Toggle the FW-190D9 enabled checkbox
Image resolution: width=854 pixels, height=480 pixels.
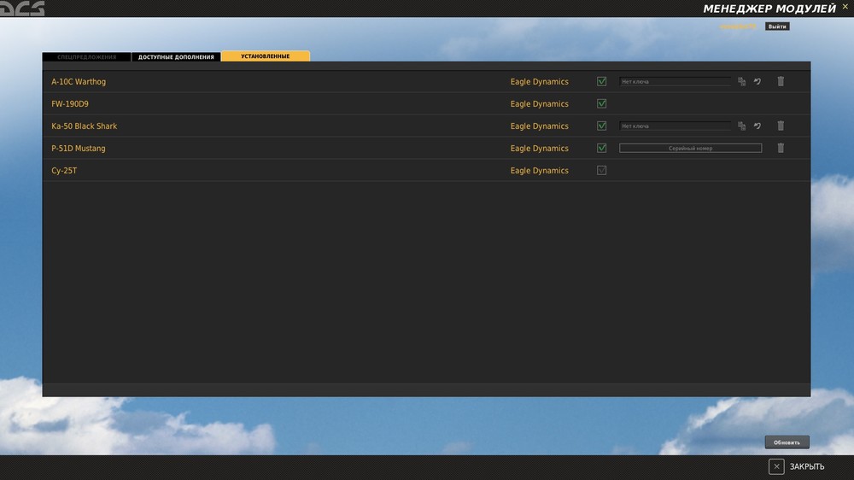(x=601, y=103)
